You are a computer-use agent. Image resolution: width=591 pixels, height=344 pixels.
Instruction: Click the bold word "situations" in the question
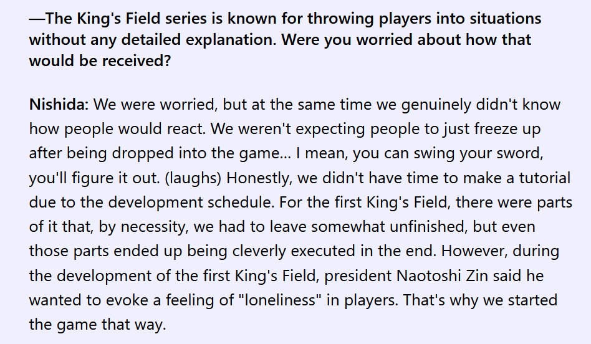point(503,18)
